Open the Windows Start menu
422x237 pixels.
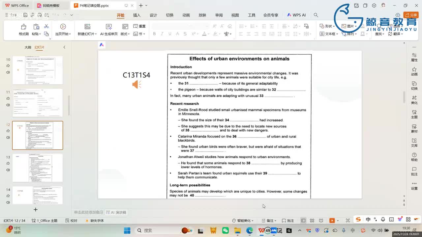(127, 230)
